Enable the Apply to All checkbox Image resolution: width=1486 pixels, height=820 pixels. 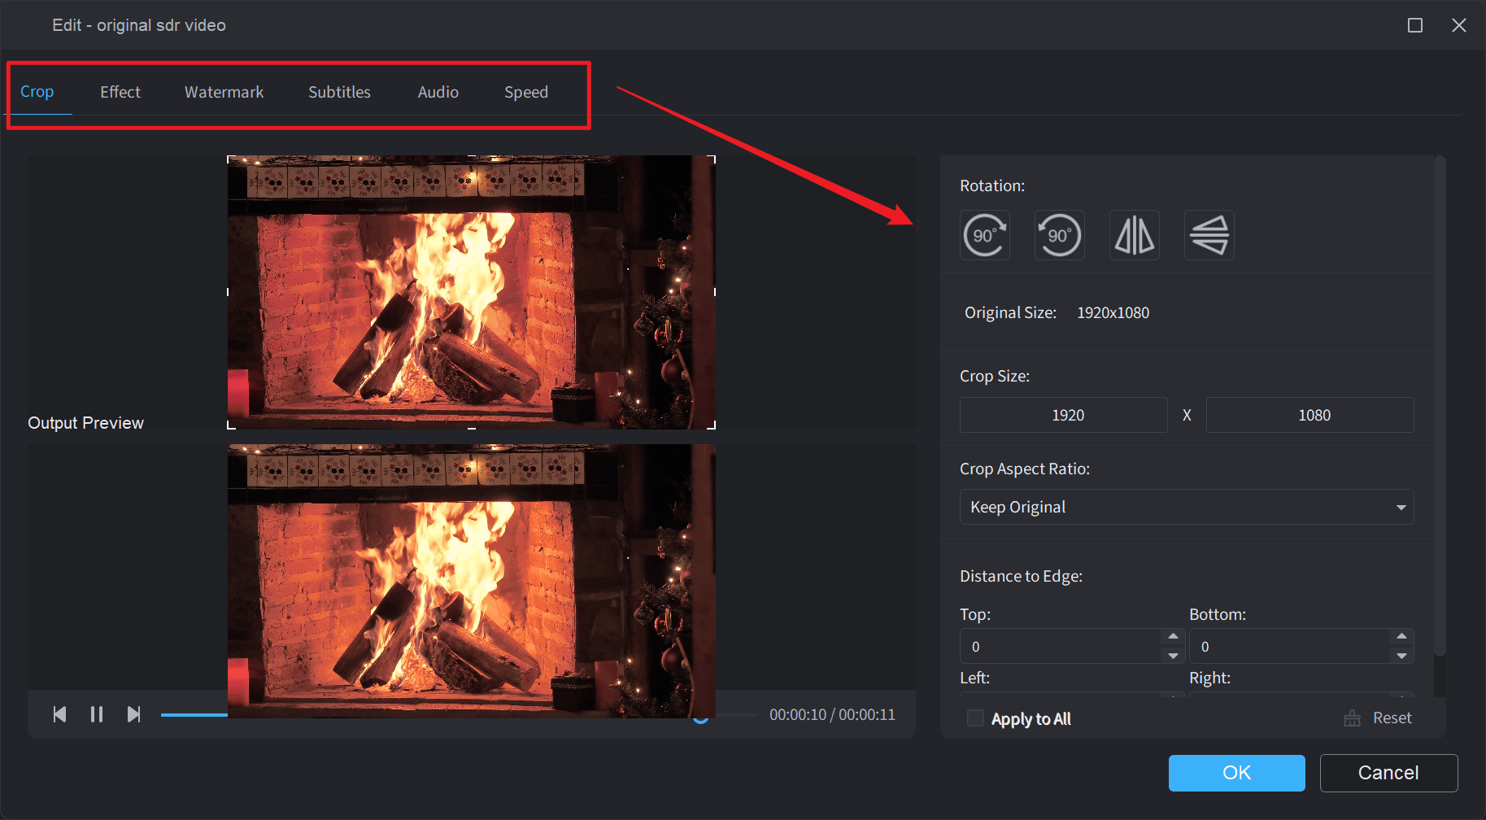pyautogui.click(x=975, y=718)
